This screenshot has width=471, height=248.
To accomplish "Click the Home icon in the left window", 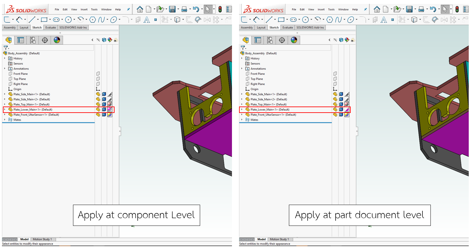I will [x=140, y=9].
